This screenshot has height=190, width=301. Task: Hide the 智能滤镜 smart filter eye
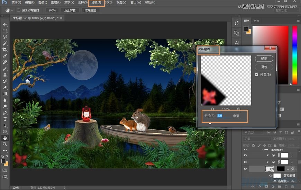click(271, 176)
